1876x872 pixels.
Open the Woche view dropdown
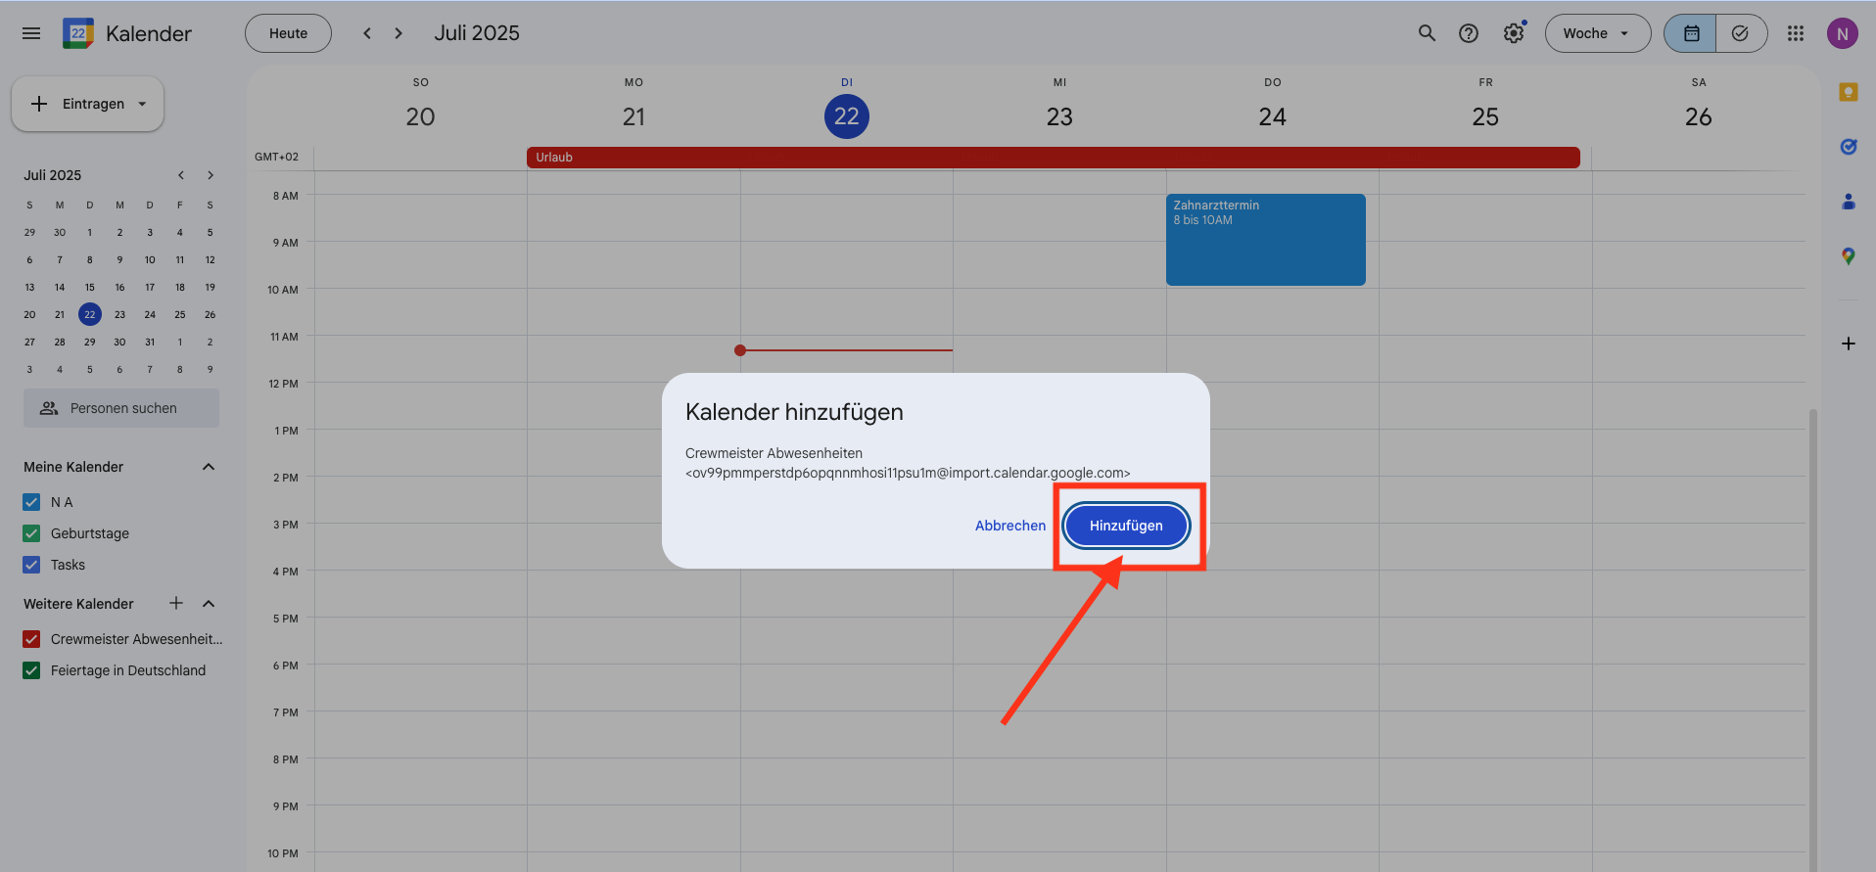[1597, 33]
